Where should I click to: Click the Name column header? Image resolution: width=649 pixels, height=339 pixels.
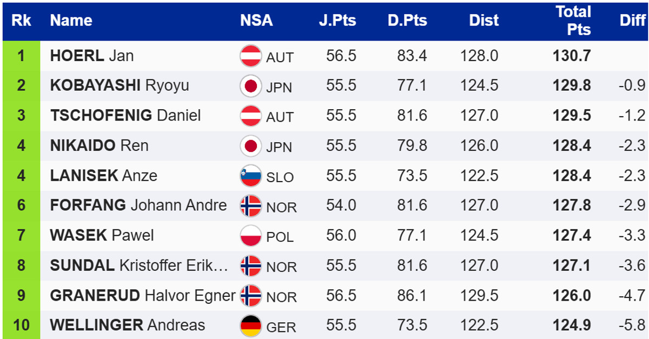pos(71,21)
